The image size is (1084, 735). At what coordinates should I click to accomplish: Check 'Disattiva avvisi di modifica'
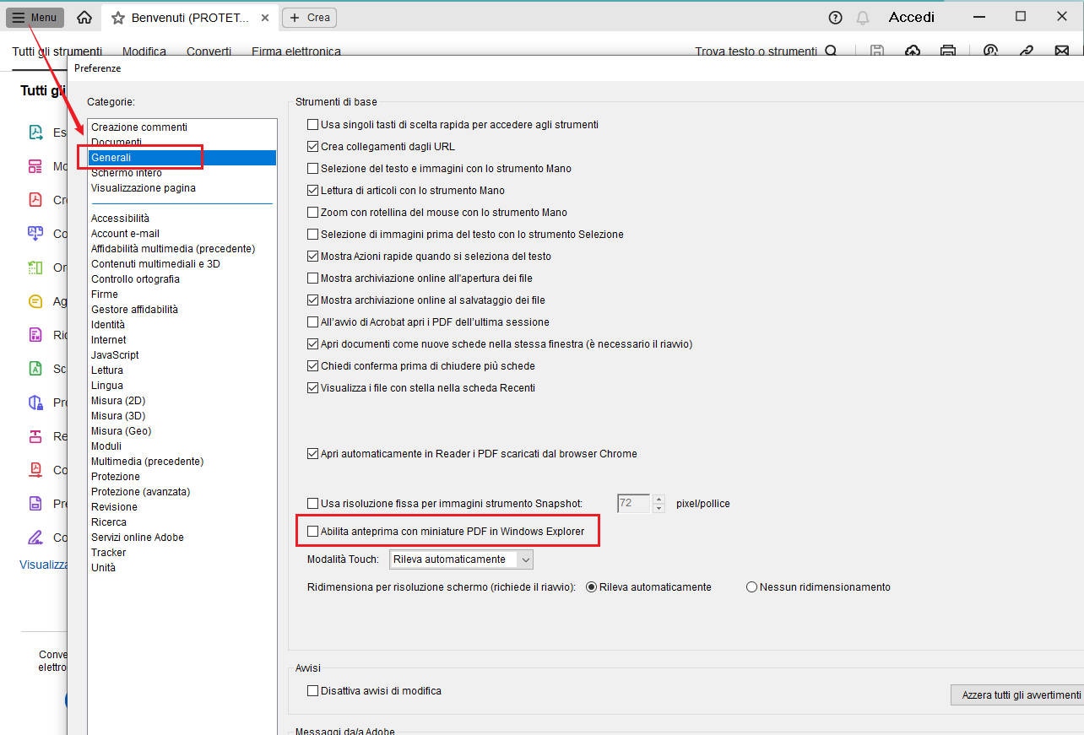pyautogui.click(x=313, y=691)
